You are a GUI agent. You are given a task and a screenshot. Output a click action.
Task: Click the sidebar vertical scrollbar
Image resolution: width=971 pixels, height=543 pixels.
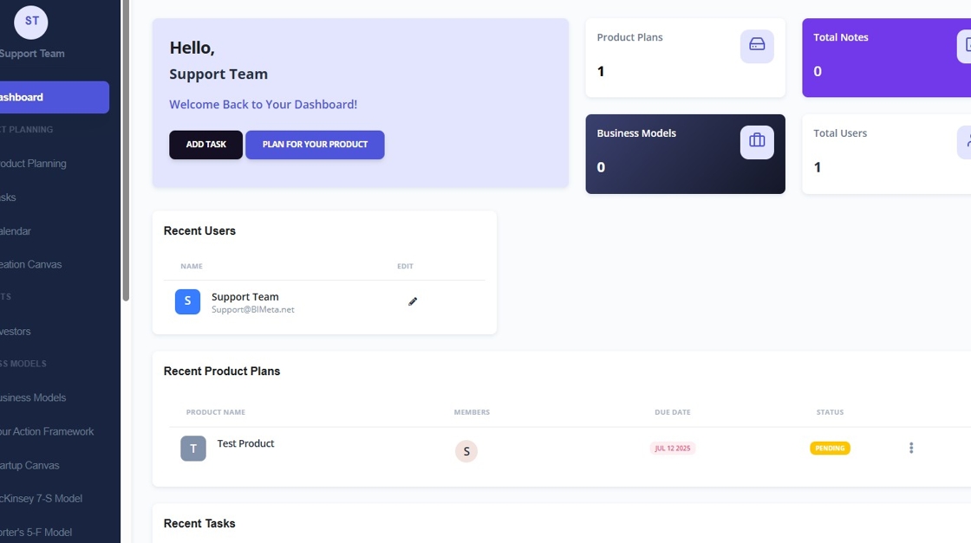coord(126,151)
